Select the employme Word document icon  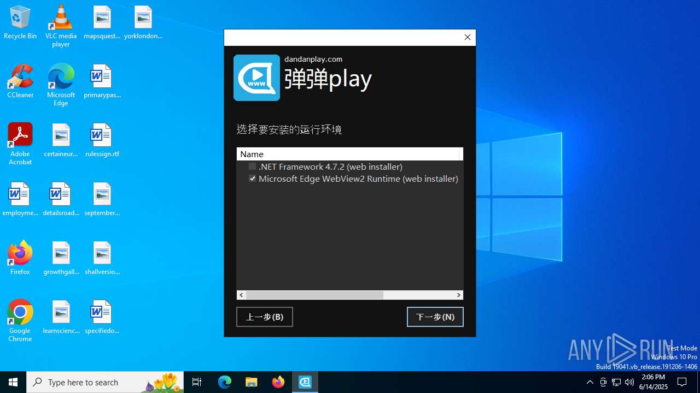(x=20, y=200)
